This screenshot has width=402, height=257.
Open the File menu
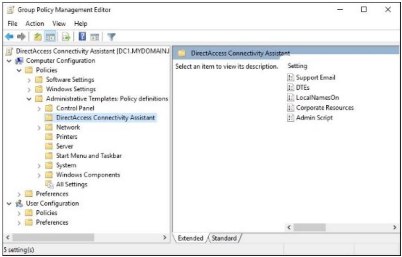pyautogui.click(x=13, y=24)
